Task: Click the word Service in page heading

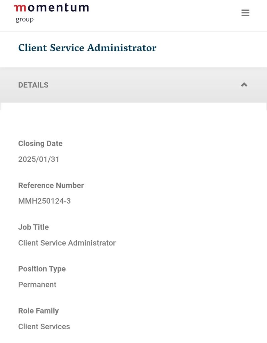Action: pyautogui.click(x=67, y=48)
